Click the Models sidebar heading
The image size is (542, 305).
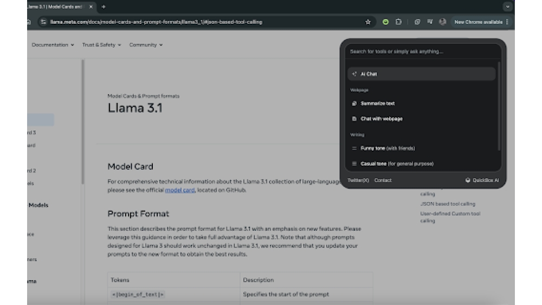click(38, 205)
